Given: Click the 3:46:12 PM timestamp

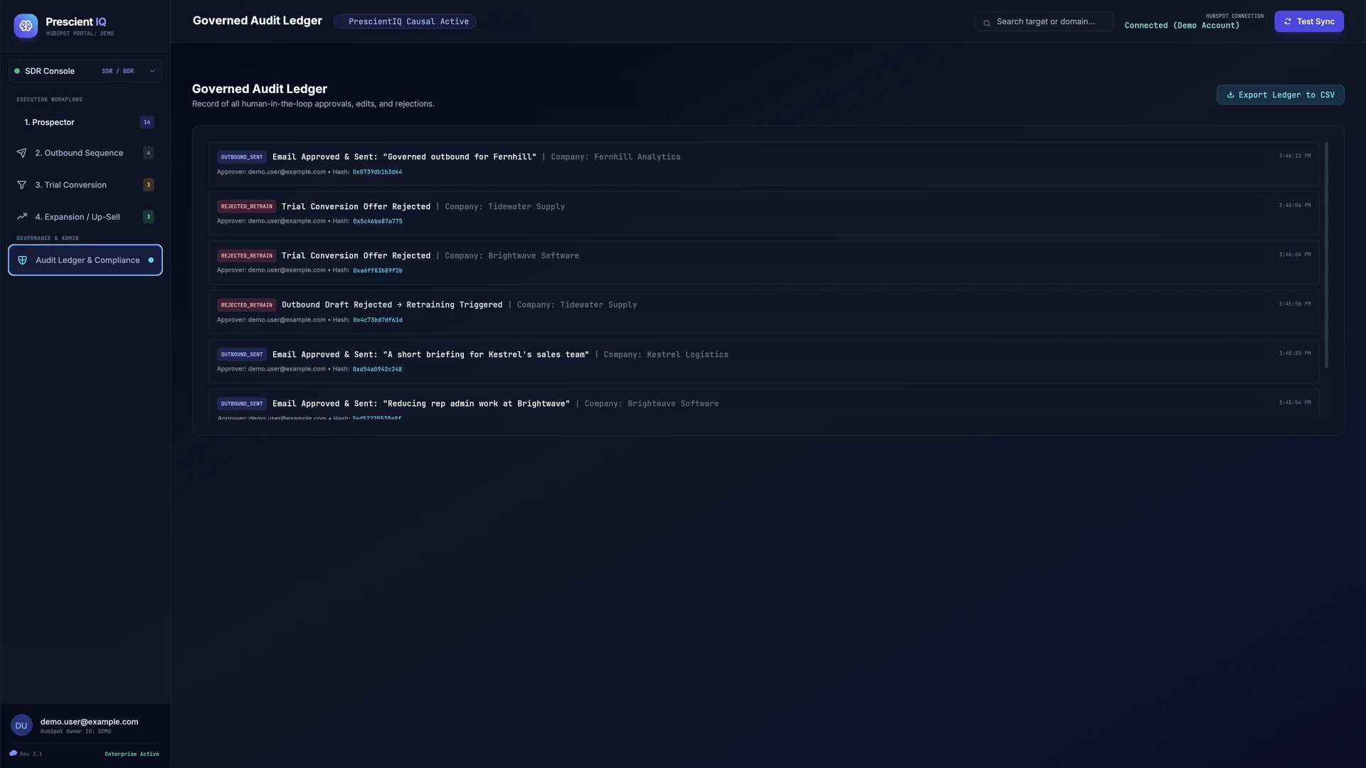Looking at the screenshot, I should click(x=1295, y=156).
